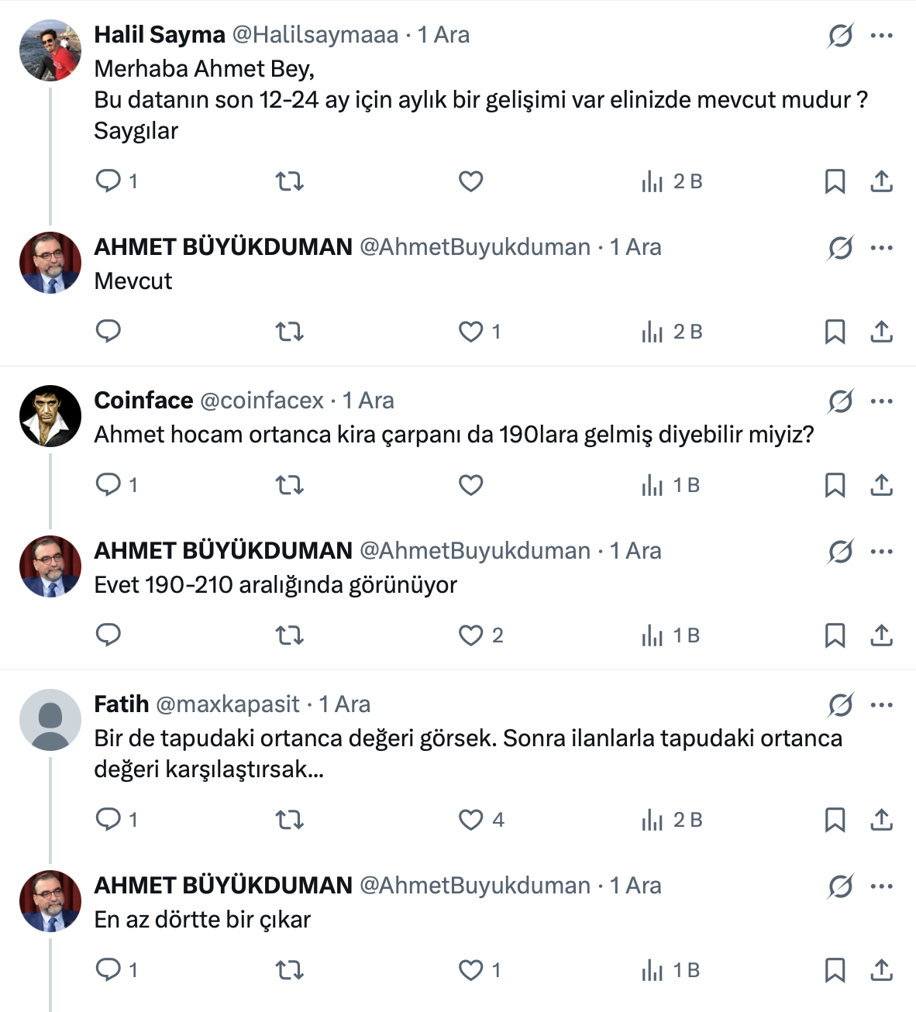916x1012 pixels.
Task: Click the @maxkapasit handle
Action: coord(228,704)
